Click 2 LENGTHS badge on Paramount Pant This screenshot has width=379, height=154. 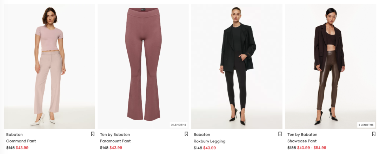pyautogui.click(x=179, y=125)
